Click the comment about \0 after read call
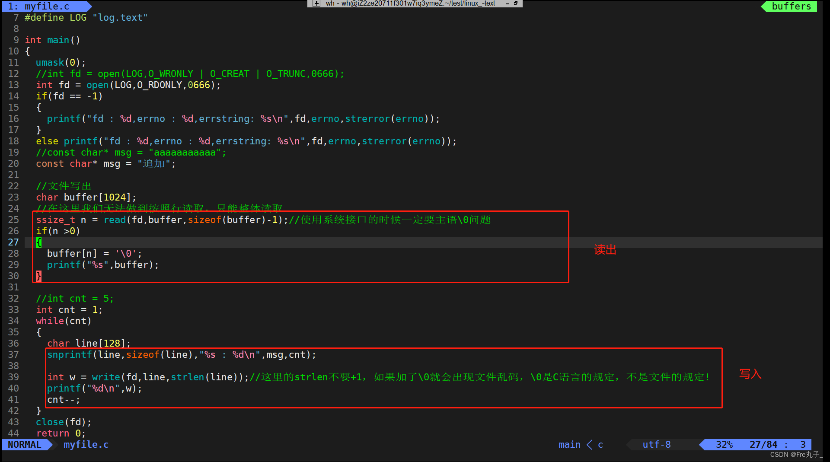The height and width of the screenshot is (462, 830). [390, 220]
